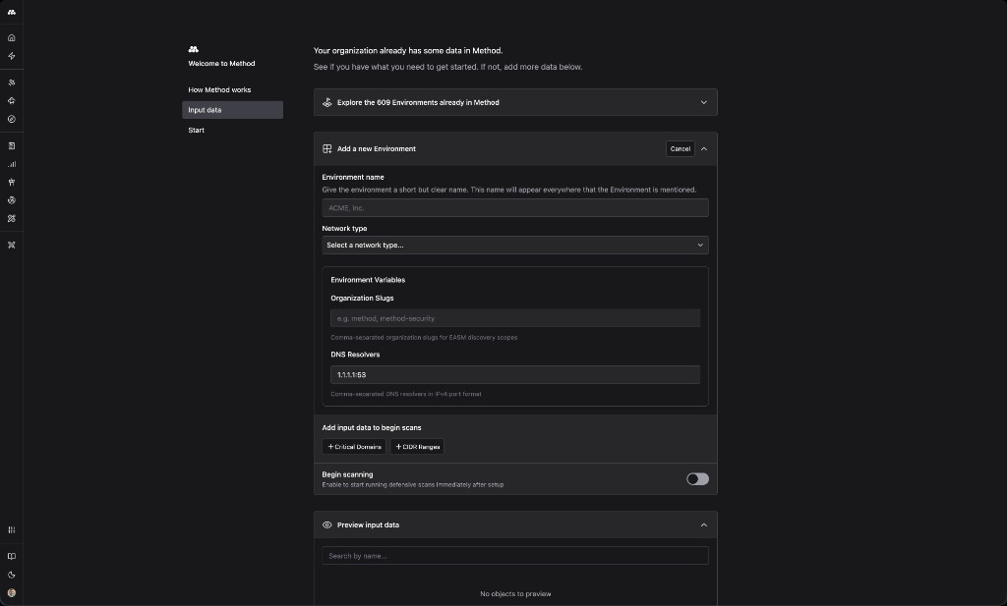Collapse the Preview input data chevron
Screen dimensions: 1007x606
pyautogui.click(x=704, y=525)
